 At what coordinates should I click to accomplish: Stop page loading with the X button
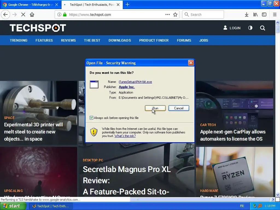pyautogui.click(x=23, y=15)
